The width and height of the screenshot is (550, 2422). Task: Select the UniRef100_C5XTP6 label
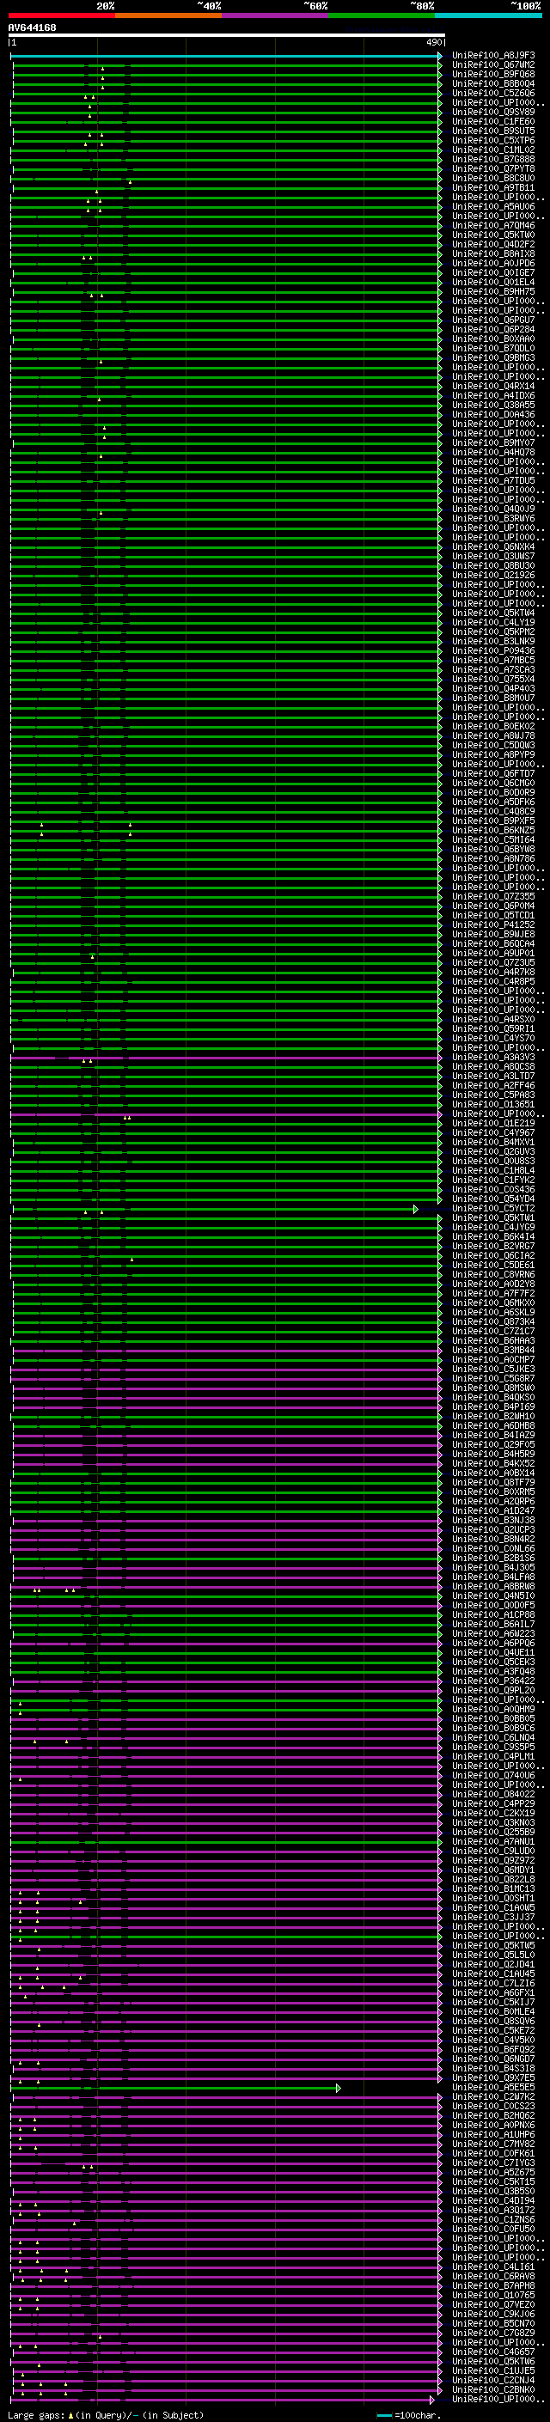coord(492,140)
